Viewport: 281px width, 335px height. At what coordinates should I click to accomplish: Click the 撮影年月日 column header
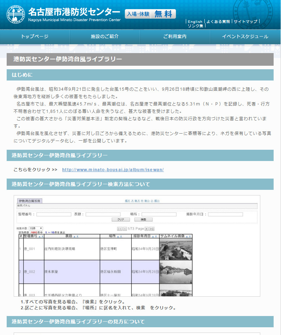145,236
